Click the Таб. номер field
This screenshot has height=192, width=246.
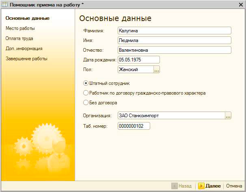[134, 126]
